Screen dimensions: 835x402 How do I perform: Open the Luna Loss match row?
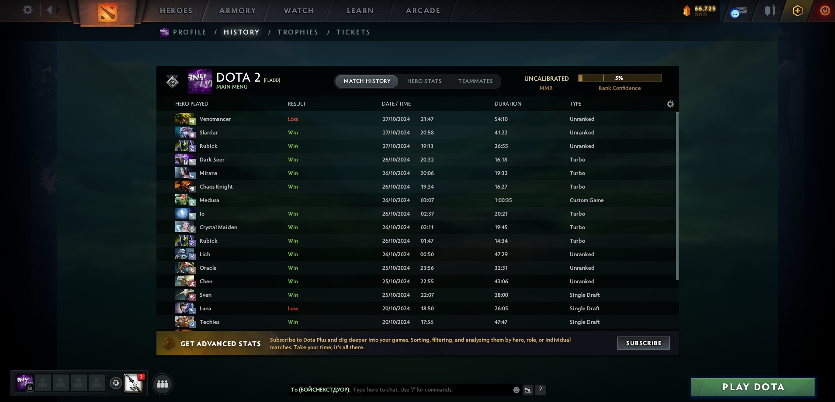[x=416, y=309]
